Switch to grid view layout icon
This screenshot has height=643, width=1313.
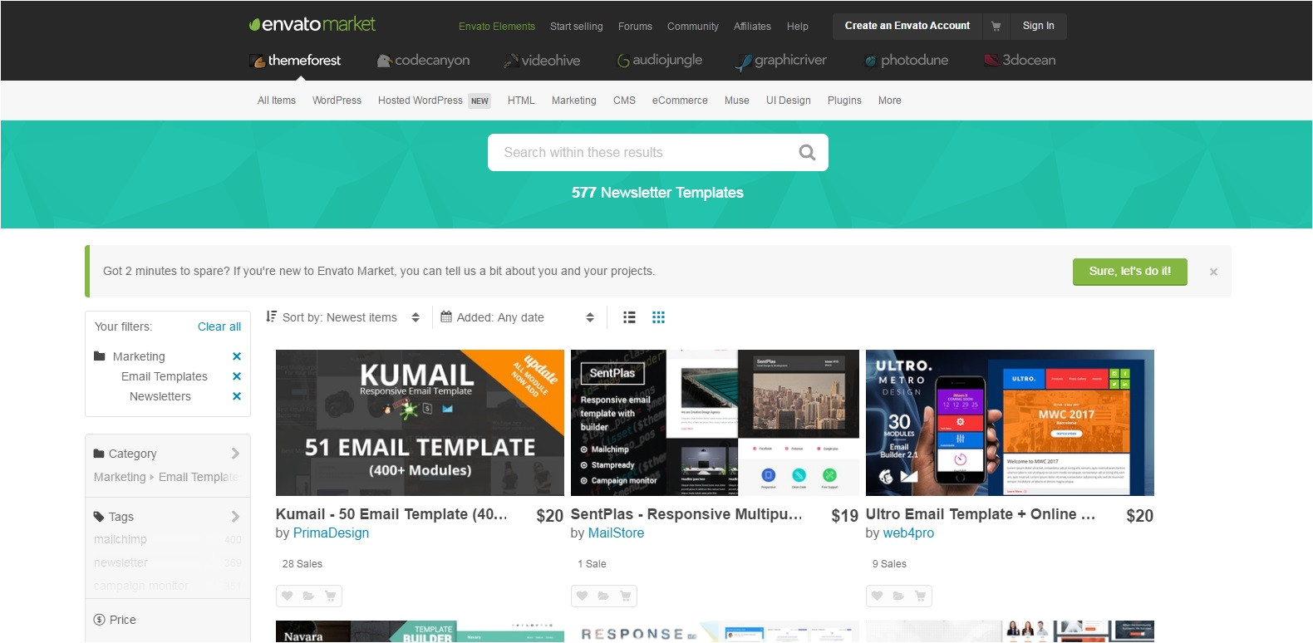(658, 317)
